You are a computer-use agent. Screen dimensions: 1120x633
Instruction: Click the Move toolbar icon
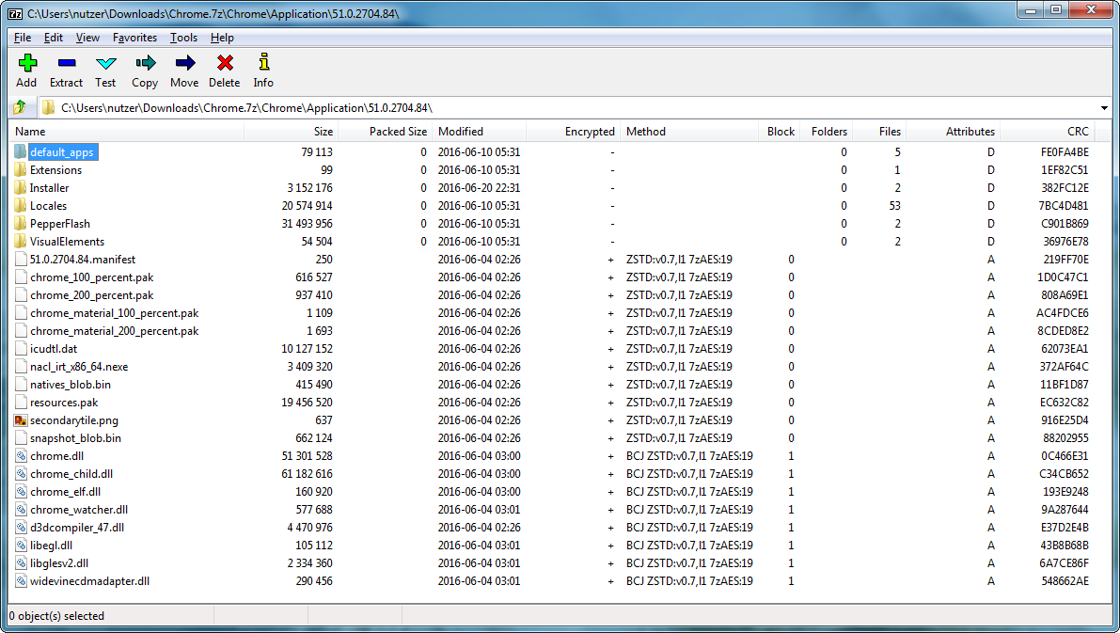click(x=185, y=64)
